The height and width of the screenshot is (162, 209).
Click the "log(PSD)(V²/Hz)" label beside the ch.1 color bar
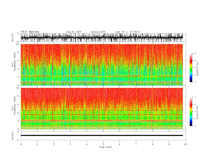197,69
